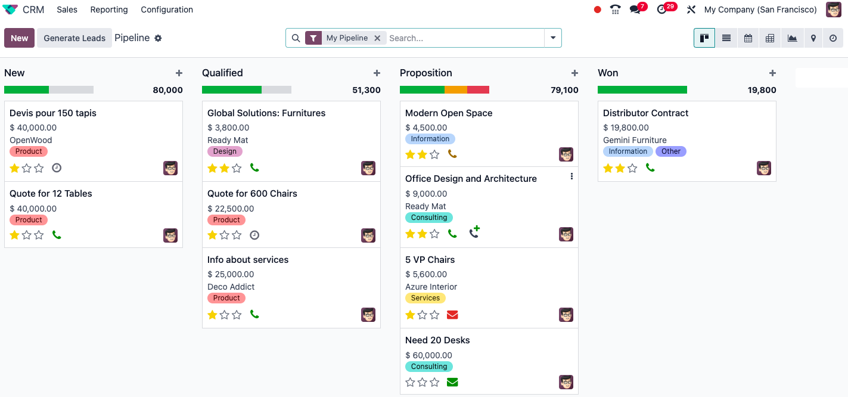
Task: Open user avatar menu in top bar
Action: click(x=834, y=10)
